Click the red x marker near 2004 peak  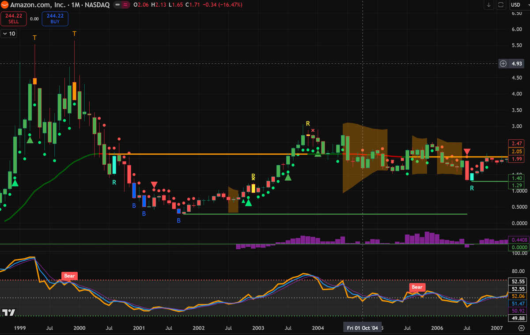coord(313,130)
